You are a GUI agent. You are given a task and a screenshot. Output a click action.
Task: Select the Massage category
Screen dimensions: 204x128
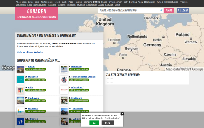(52, 5)
